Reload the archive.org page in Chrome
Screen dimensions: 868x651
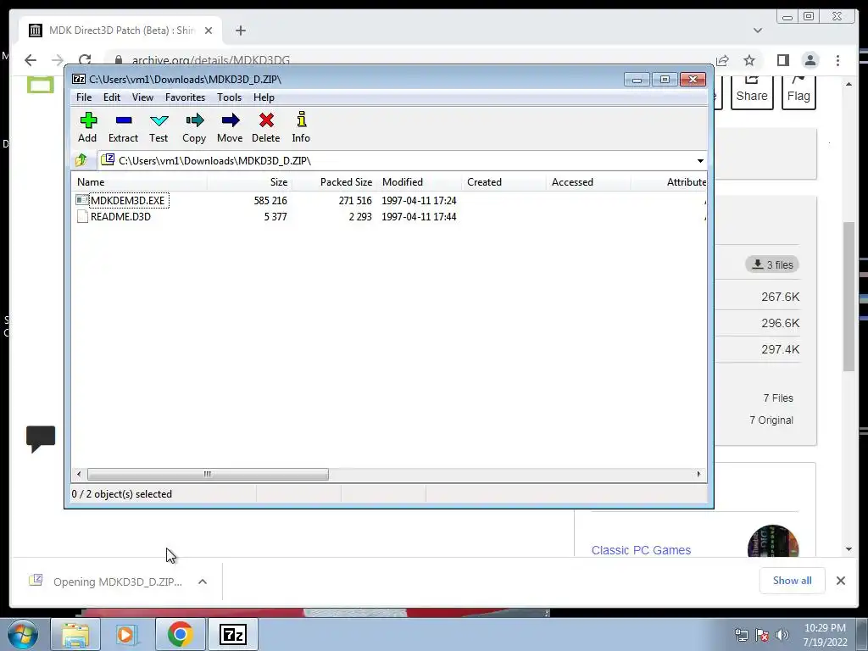pos(85,60)
